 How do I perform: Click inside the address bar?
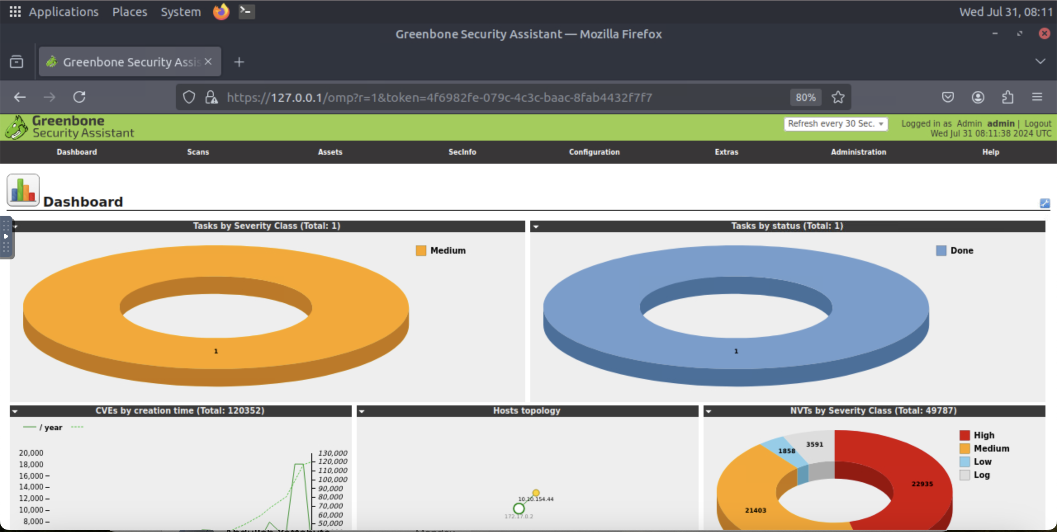pyautogui.click(x=495, y=97)
